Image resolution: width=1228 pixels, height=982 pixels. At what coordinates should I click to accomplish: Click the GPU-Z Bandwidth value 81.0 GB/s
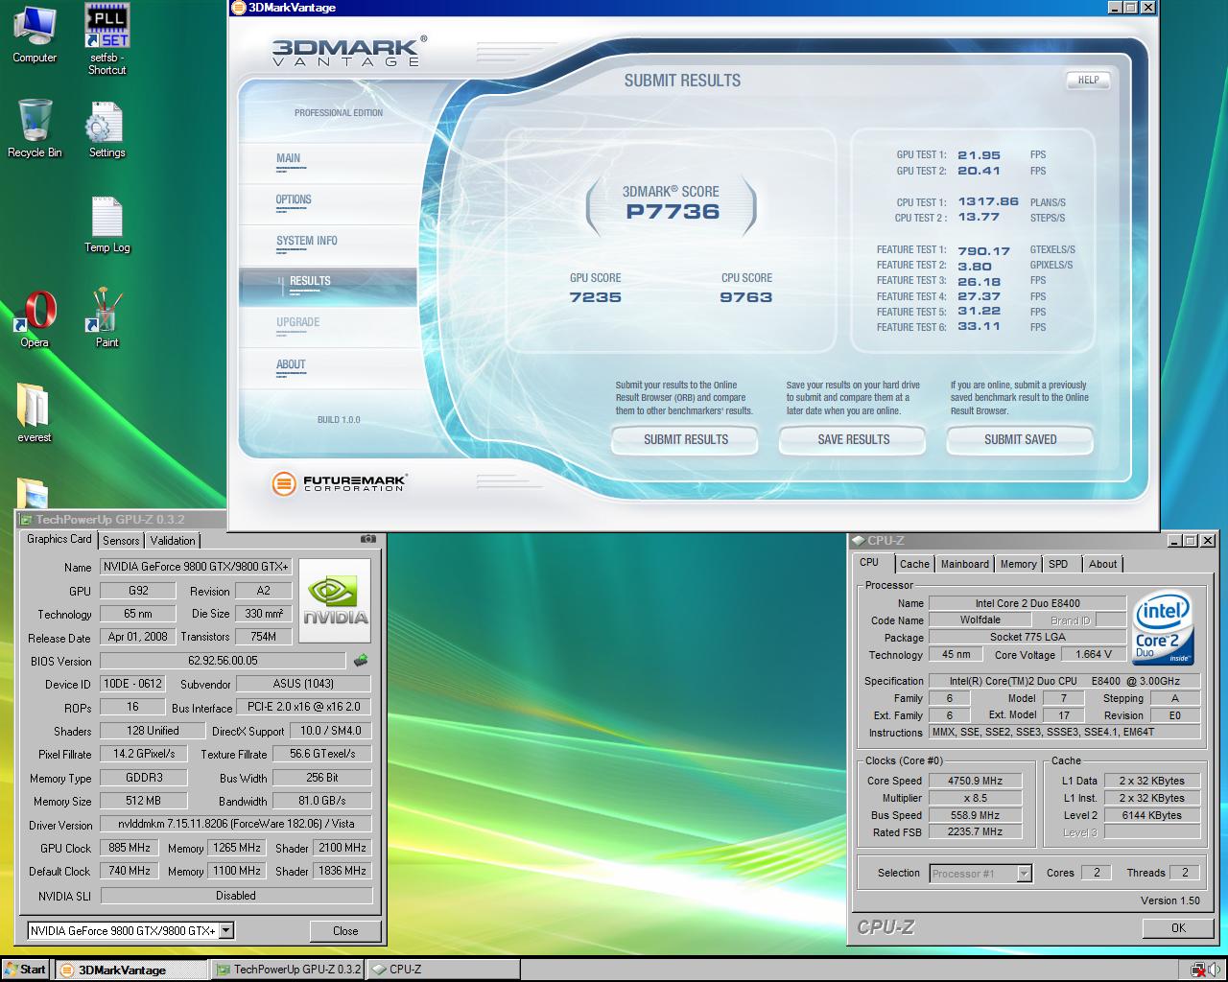click(x=322, y=801)
